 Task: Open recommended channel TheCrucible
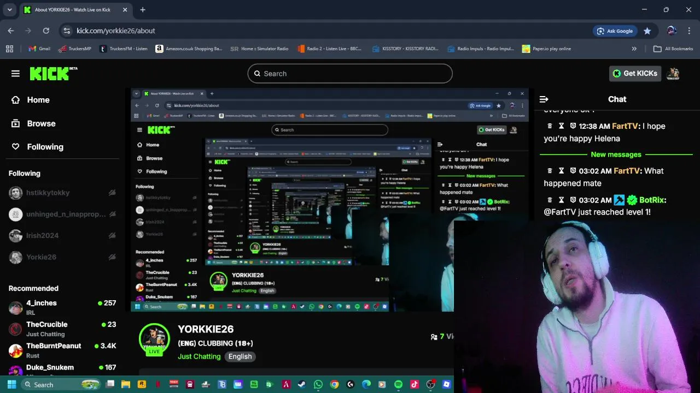click(x=63, y=329)
